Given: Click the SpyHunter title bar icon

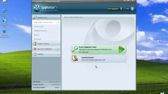Looking at the screenshot, I should coord(34,1).
